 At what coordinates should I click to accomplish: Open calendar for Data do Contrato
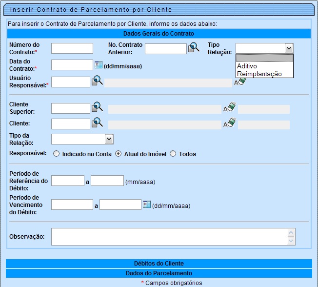pyautogui.click(x=98, y=64)
